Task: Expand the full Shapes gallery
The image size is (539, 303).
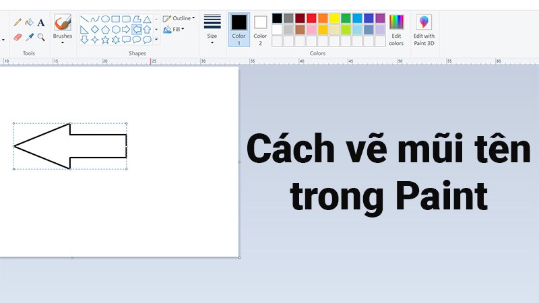Action: point(156,40)
